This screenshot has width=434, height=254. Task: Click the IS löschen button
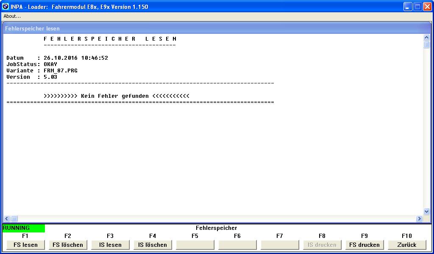tap(153, 245)
